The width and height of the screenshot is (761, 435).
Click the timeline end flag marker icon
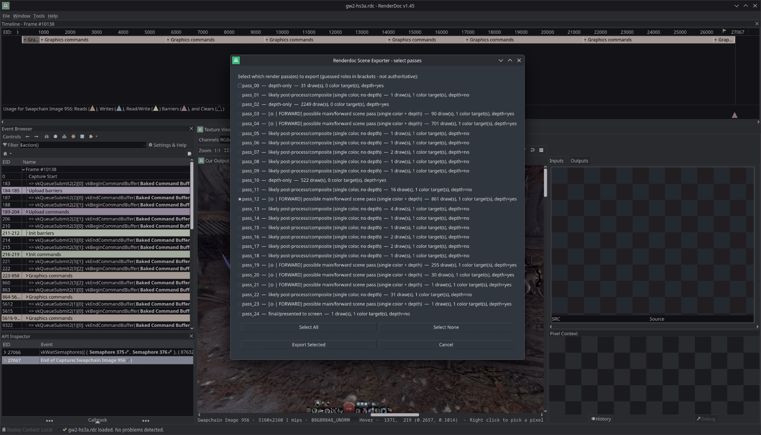[724, 32]
